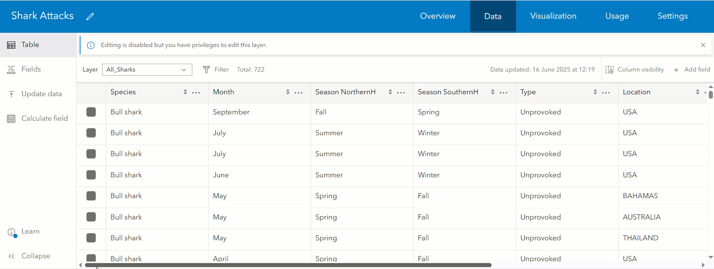Click the Filter funnel icon
Viewport: 714px width, 269px height.
click(206, 70)
